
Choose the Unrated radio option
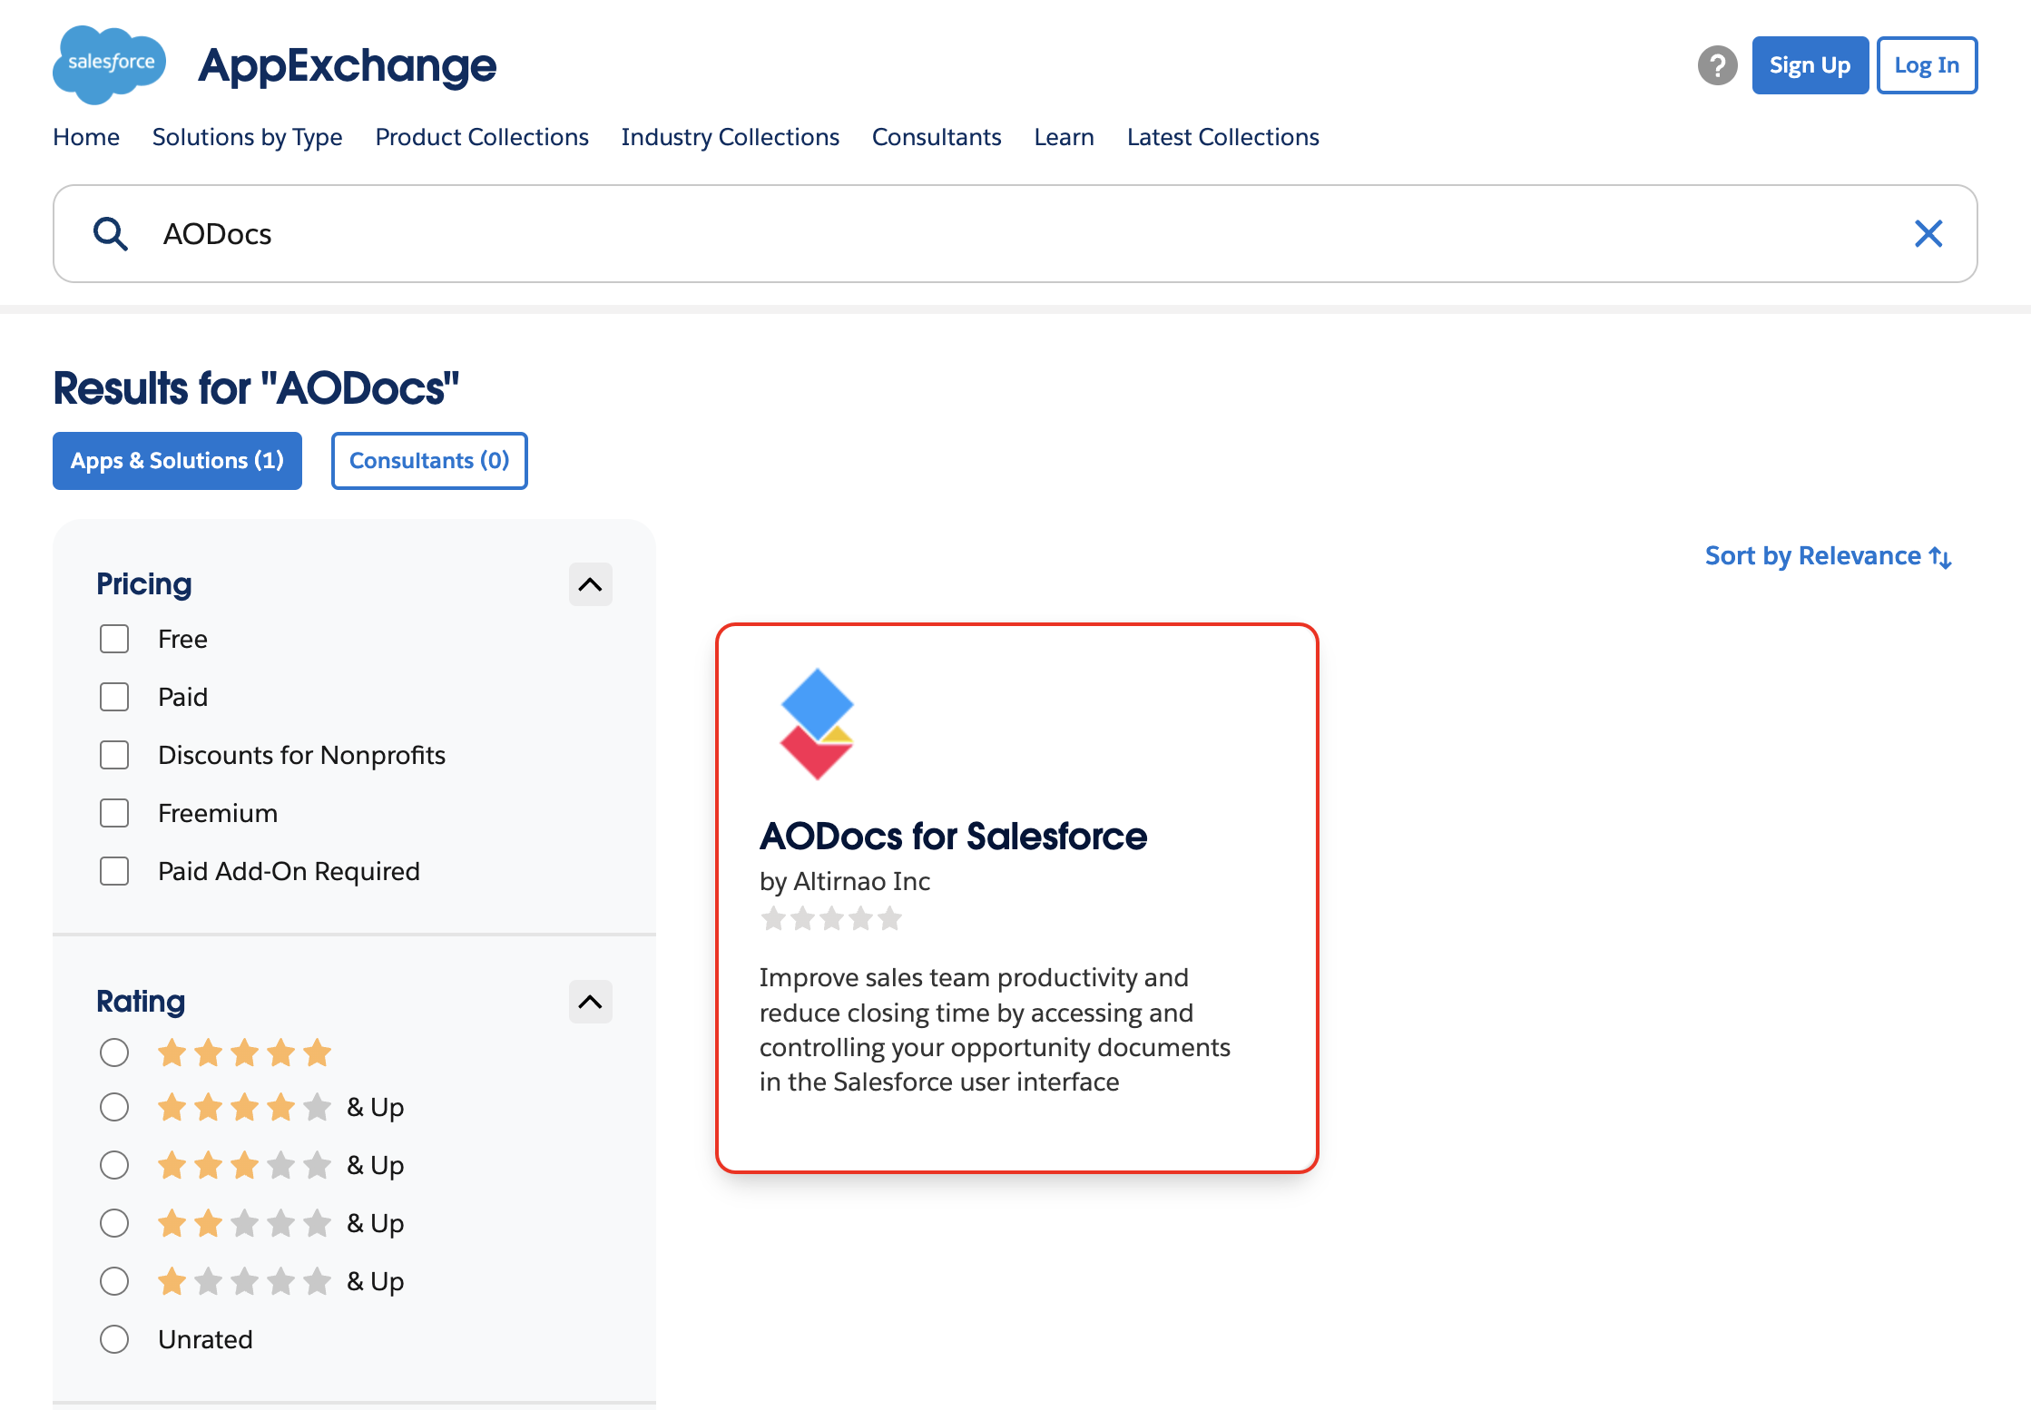pos(114,1339)
